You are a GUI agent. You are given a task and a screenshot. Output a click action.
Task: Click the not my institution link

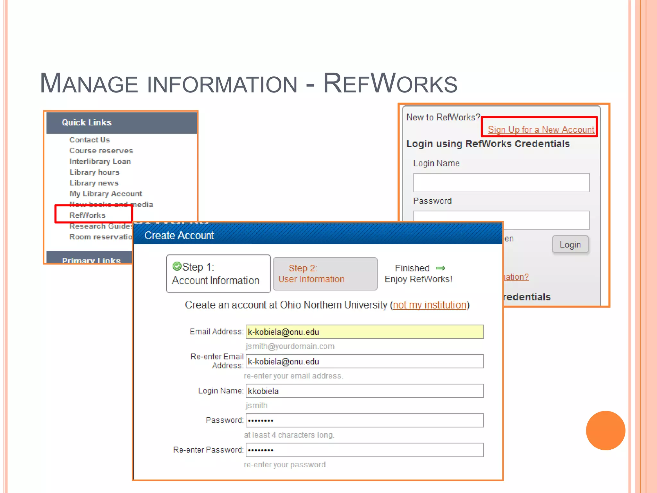[x=430, y=305]
